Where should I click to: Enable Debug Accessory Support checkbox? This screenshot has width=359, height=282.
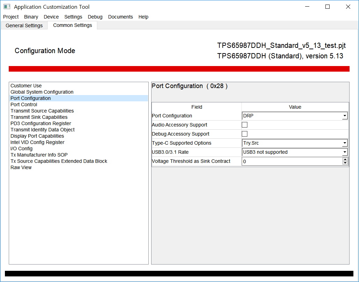pos(245,134)
